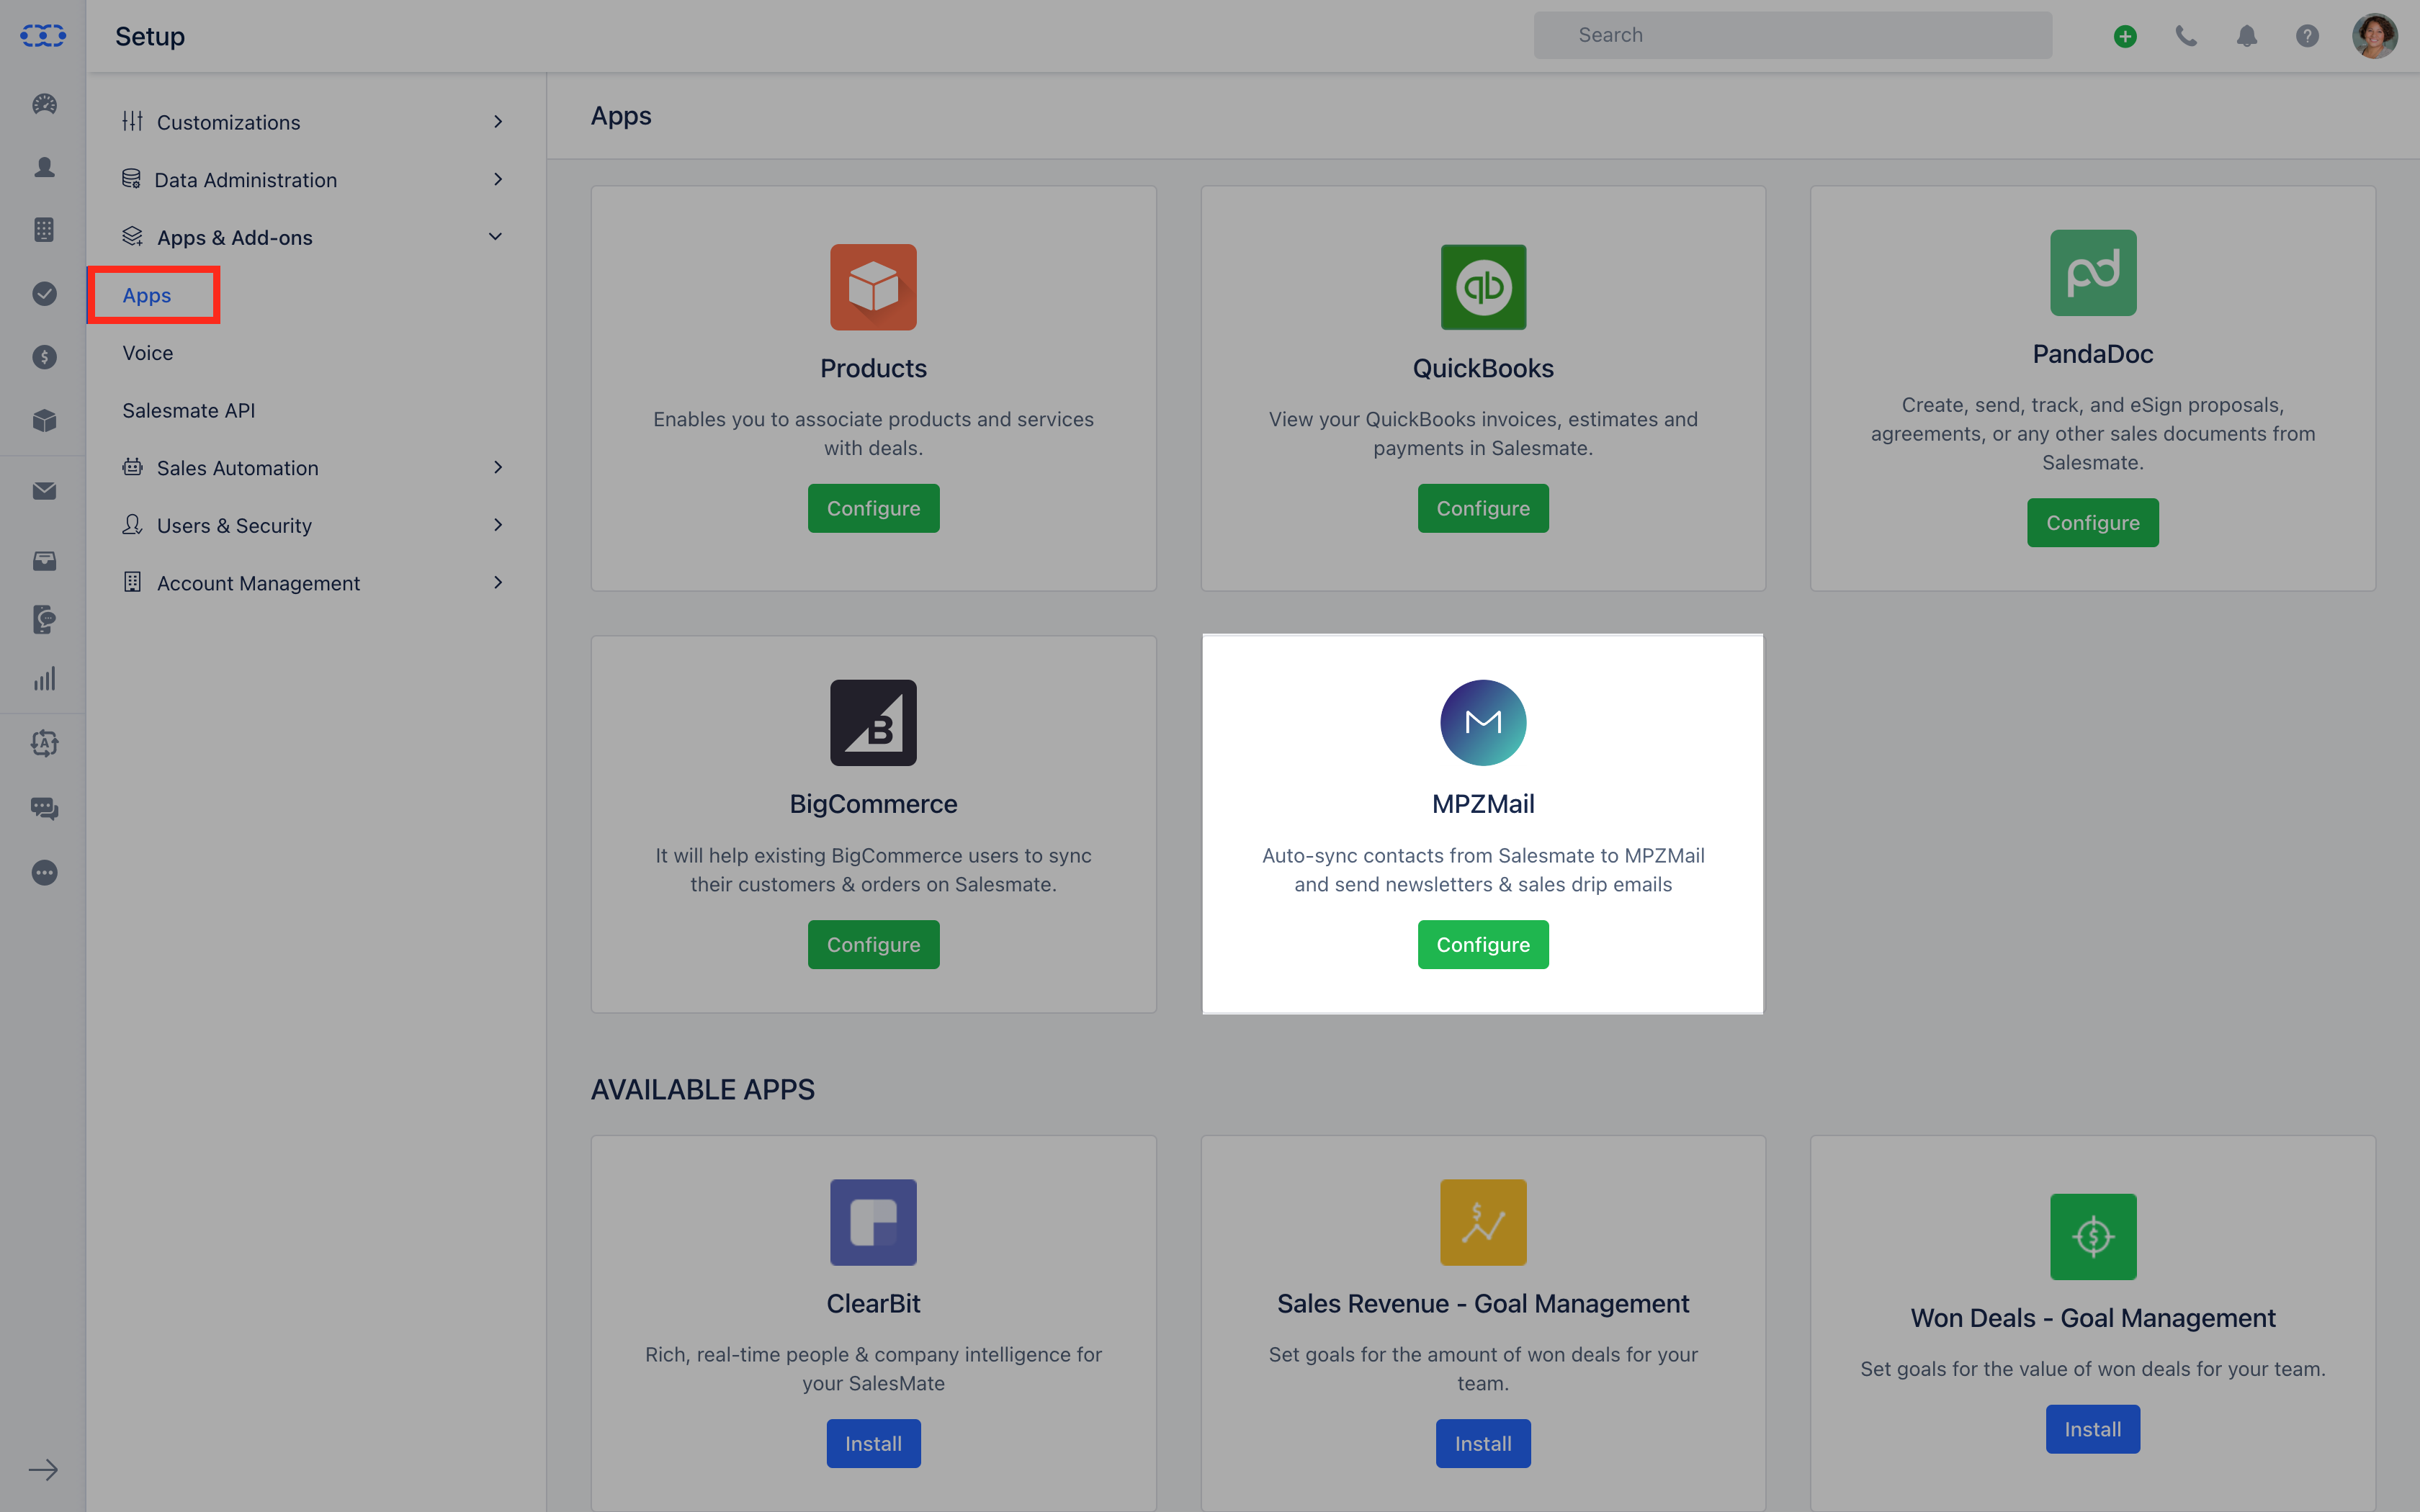Open notifications bell icon
The height and width of the screenshot is (1512, 2420).
(x=2247, y=36)
